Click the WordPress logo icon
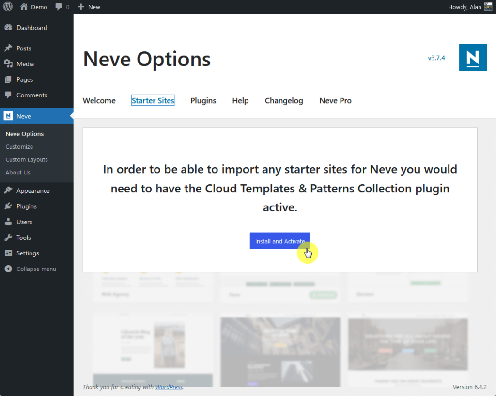This screenshot has height=396, width=496. click(8, 7)
